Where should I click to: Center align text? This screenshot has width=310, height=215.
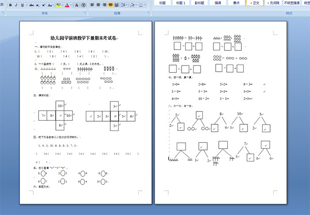[98, 5]
